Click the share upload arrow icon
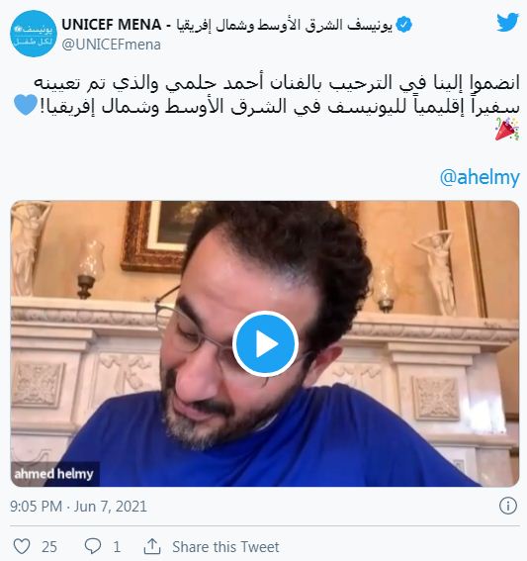The width and height of the screenshot is (527, 561). (152, 546)
